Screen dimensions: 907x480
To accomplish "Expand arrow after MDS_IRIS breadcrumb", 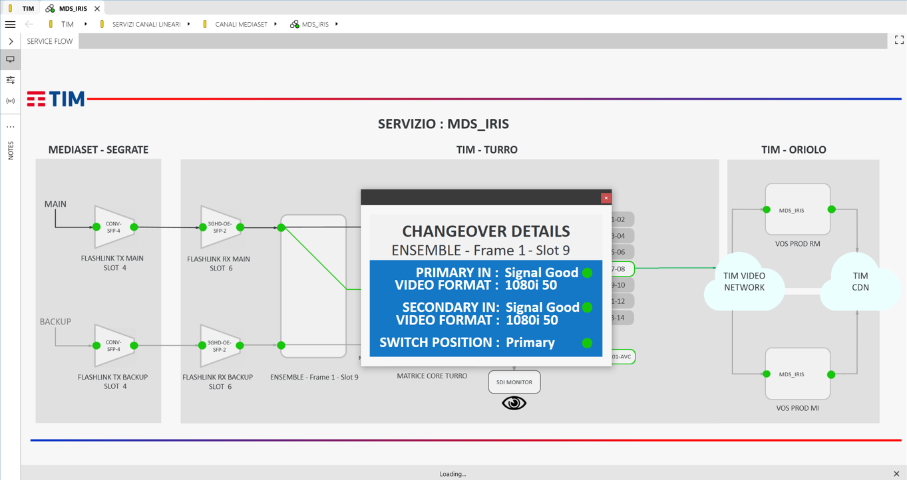I will click(x=337, y=24).
